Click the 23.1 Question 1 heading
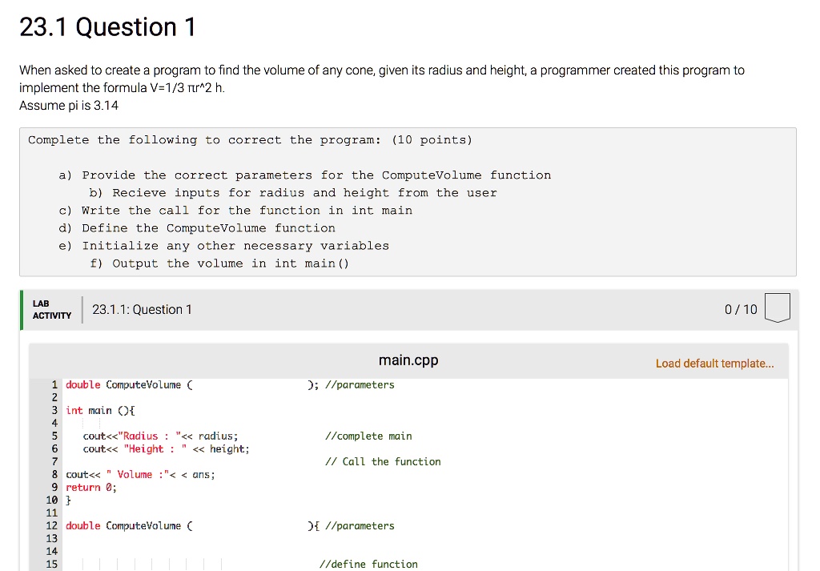 108,26
